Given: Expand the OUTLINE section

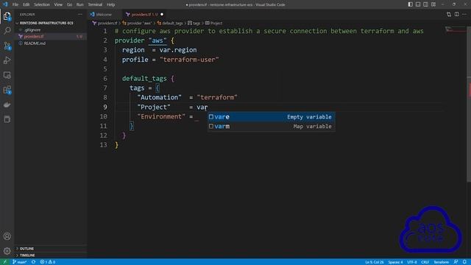Looking at the screenshot, I should coord(26,249).
